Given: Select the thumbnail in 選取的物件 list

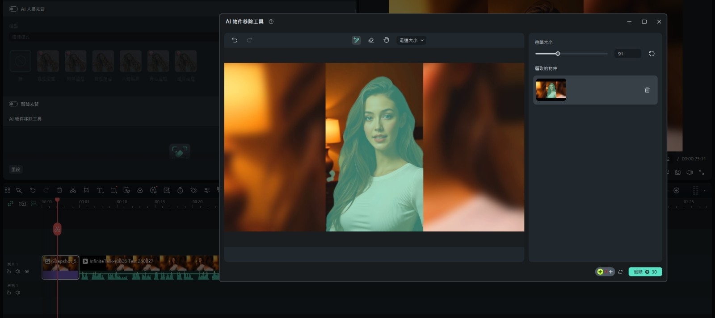Looking at the screenshot, I should tap(551, 90).
